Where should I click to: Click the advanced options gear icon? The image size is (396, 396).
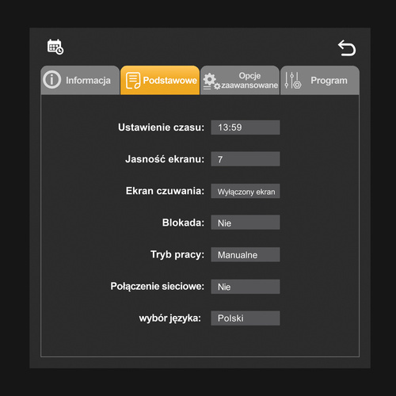[x=211, y=82]
